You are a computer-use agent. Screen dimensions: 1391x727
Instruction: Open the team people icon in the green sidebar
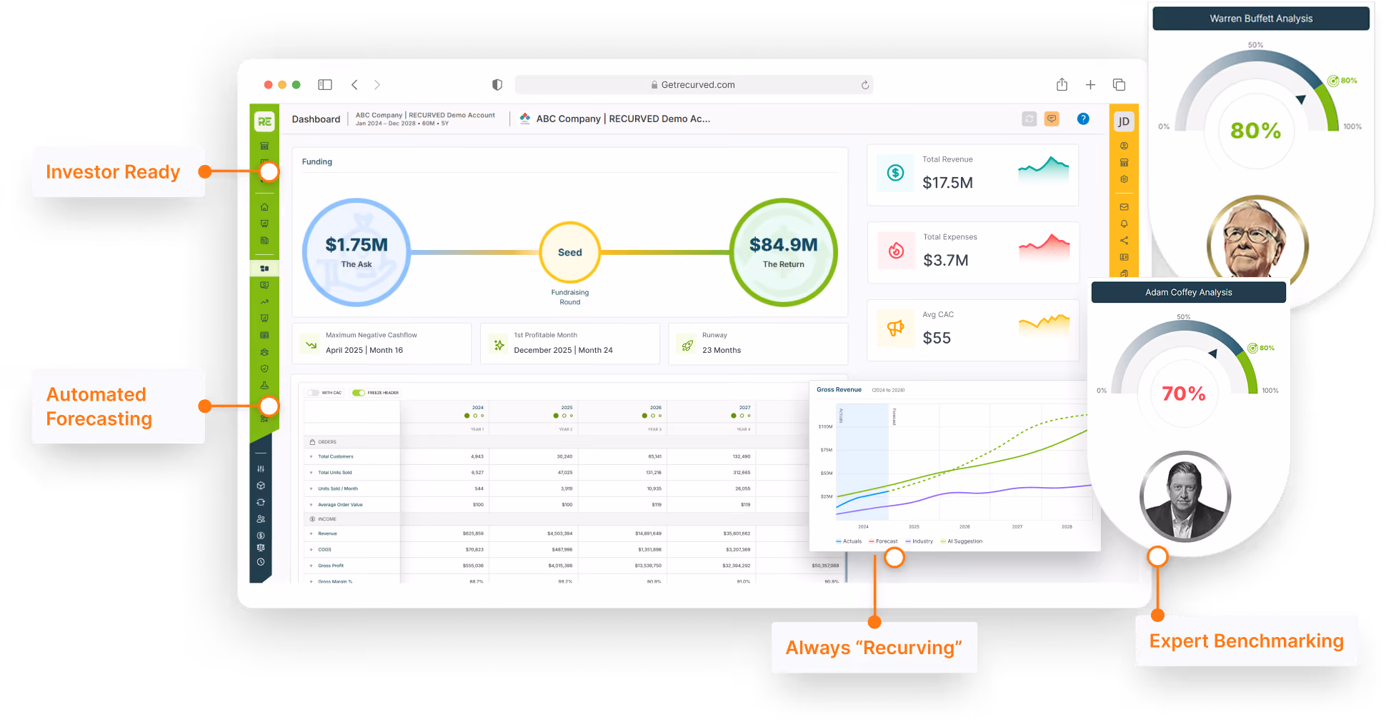[x=264, y=352]
